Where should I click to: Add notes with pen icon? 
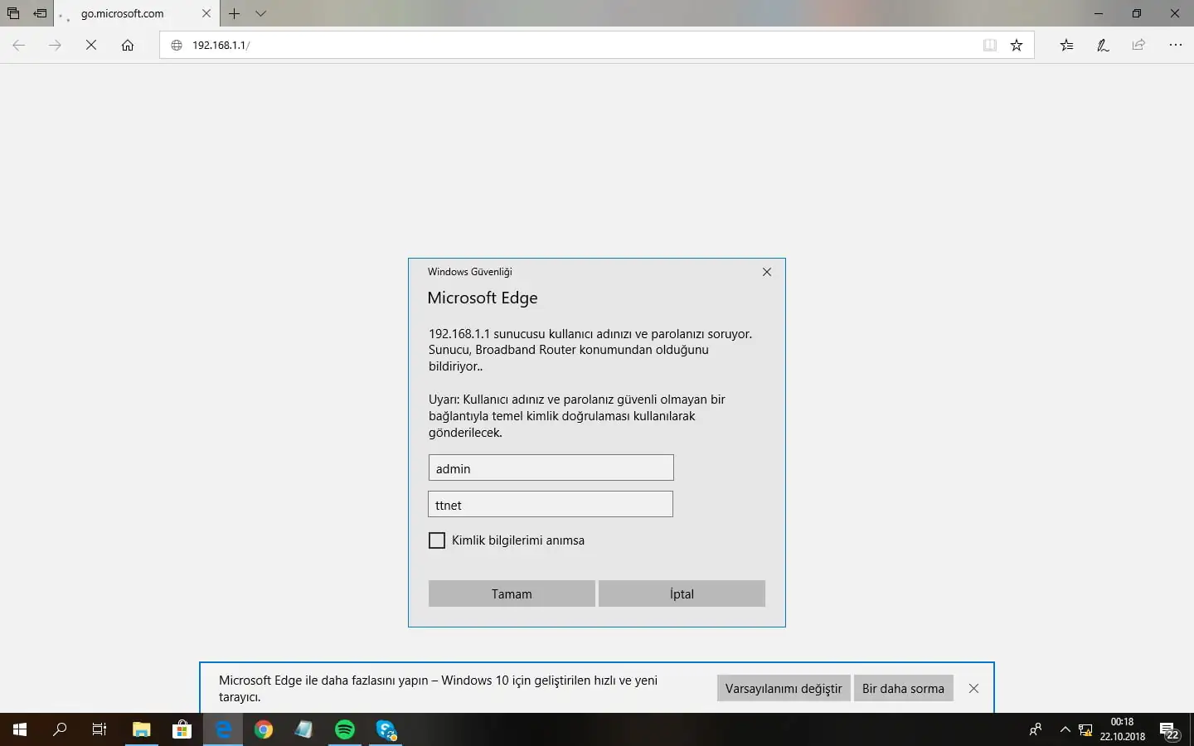pos(1103,45)
